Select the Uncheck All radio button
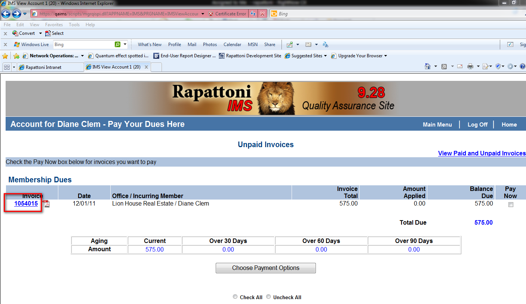The height and width of the screenshot is (304, 526). click(x=268, y=297)
